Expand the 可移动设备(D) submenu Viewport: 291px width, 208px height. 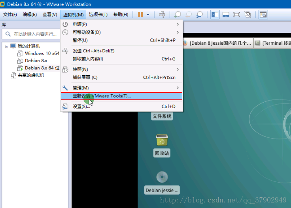121,32
